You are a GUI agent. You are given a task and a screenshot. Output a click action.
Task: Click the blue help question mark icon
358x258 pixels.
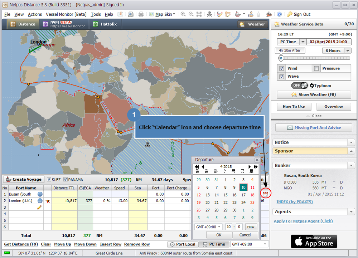pos(279,14)
